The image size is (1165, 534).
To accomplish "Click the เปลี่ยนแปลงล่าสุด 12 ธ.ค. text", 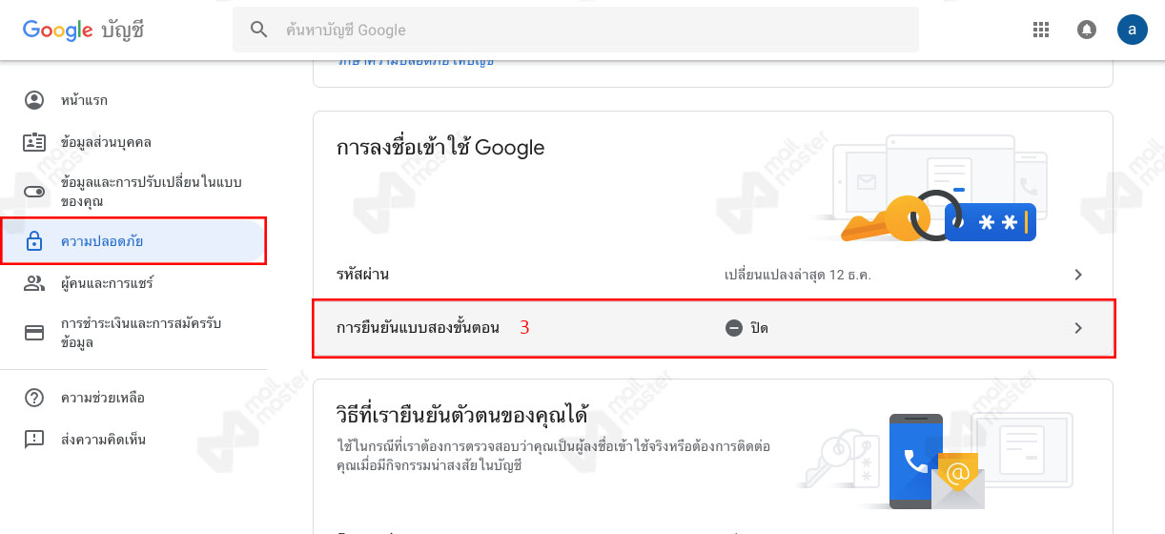I will 799,275.
